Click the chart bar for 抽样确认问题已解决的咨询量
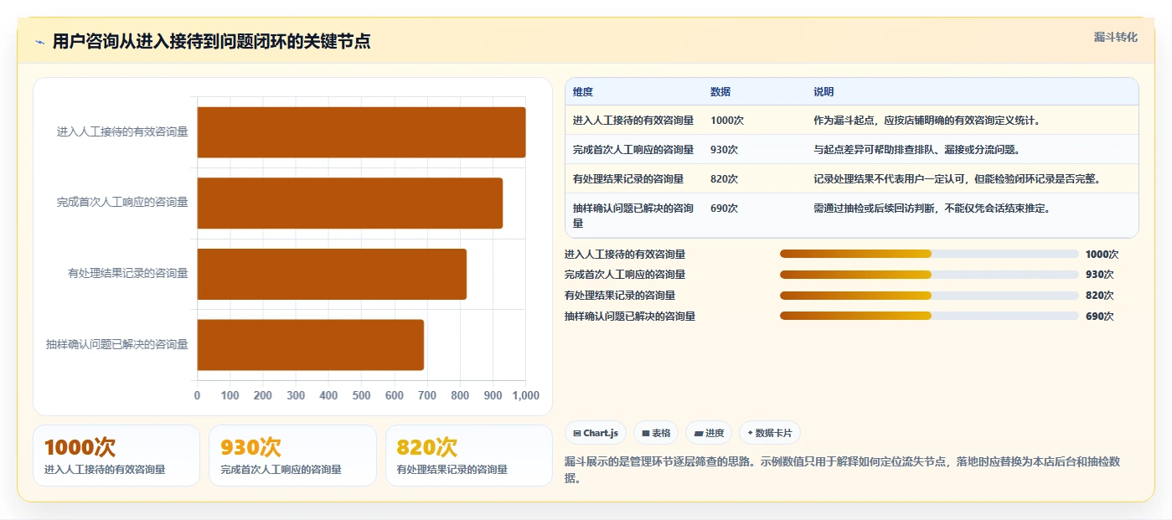 click(310, 344)
